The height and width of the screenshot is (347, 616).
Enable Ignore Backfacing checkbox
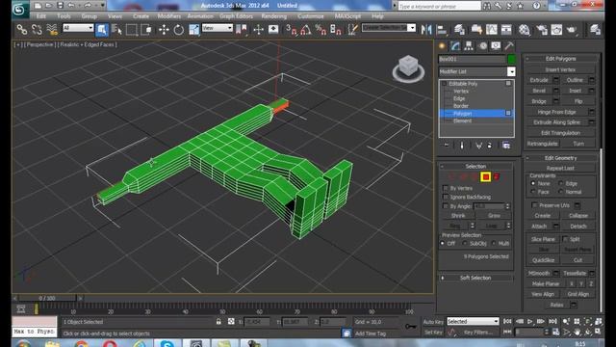(445, 197)
